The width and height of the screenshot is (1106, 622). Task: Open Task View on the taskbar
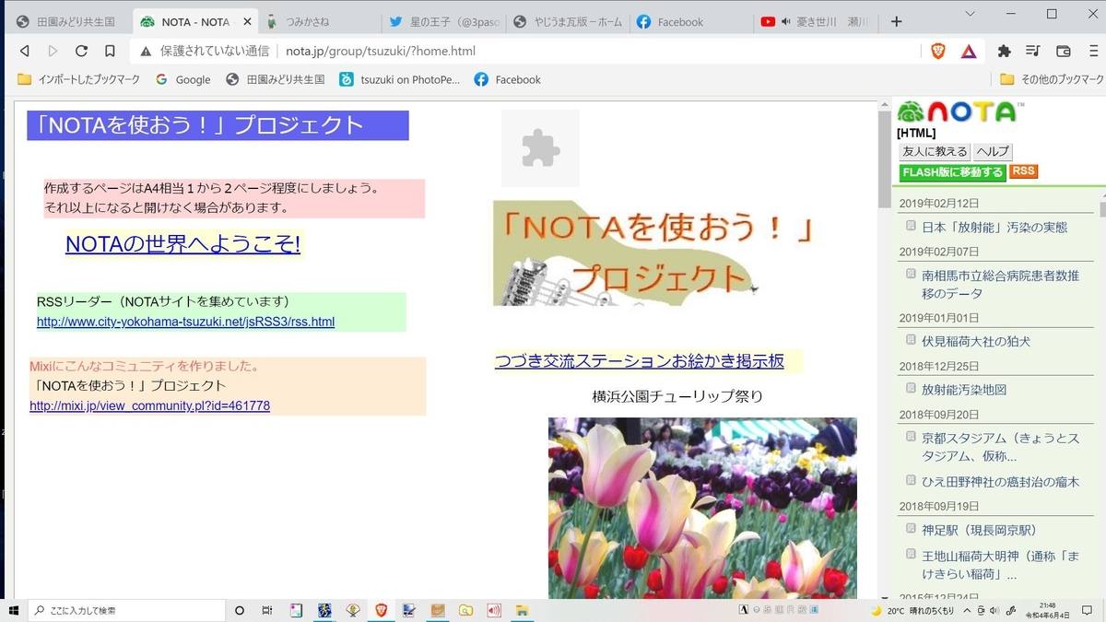click(x=267, y=610)
